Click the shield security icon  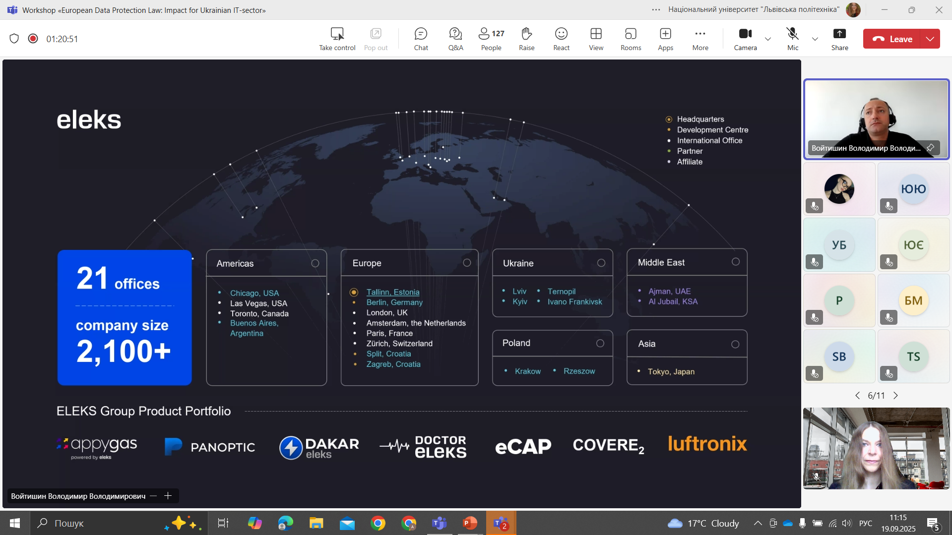click(14, 39)
